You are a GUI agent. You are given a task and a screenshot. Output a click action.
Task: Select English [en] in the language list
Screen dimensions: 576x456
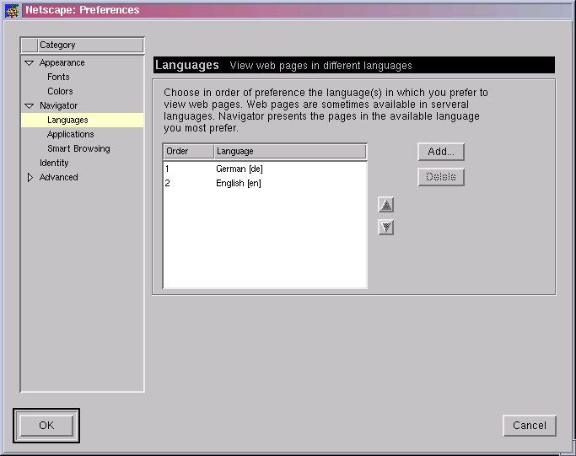pyautogui.click(x=239, y=183)
